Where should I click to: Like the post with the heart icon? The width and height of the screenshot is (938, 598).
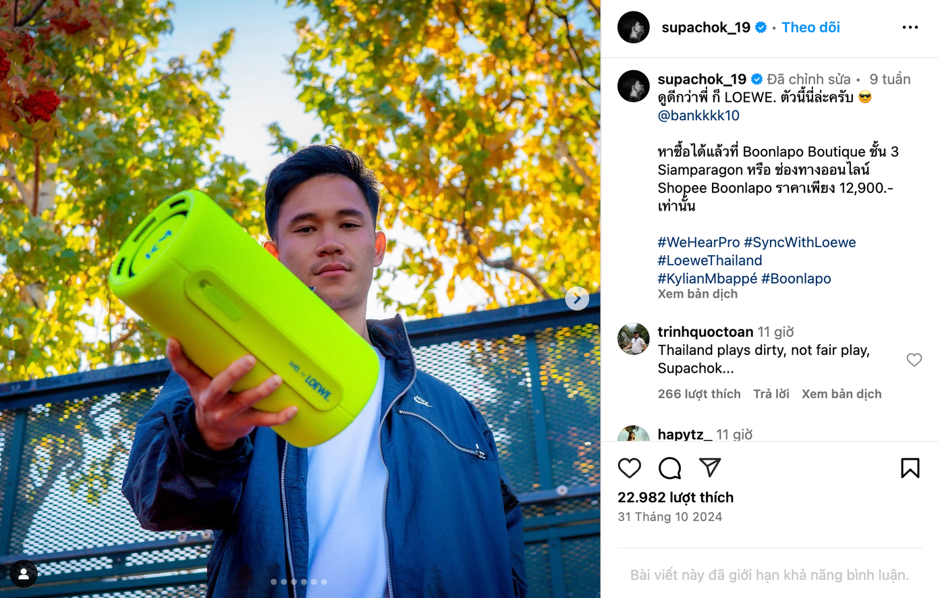[x=629, y=468]
